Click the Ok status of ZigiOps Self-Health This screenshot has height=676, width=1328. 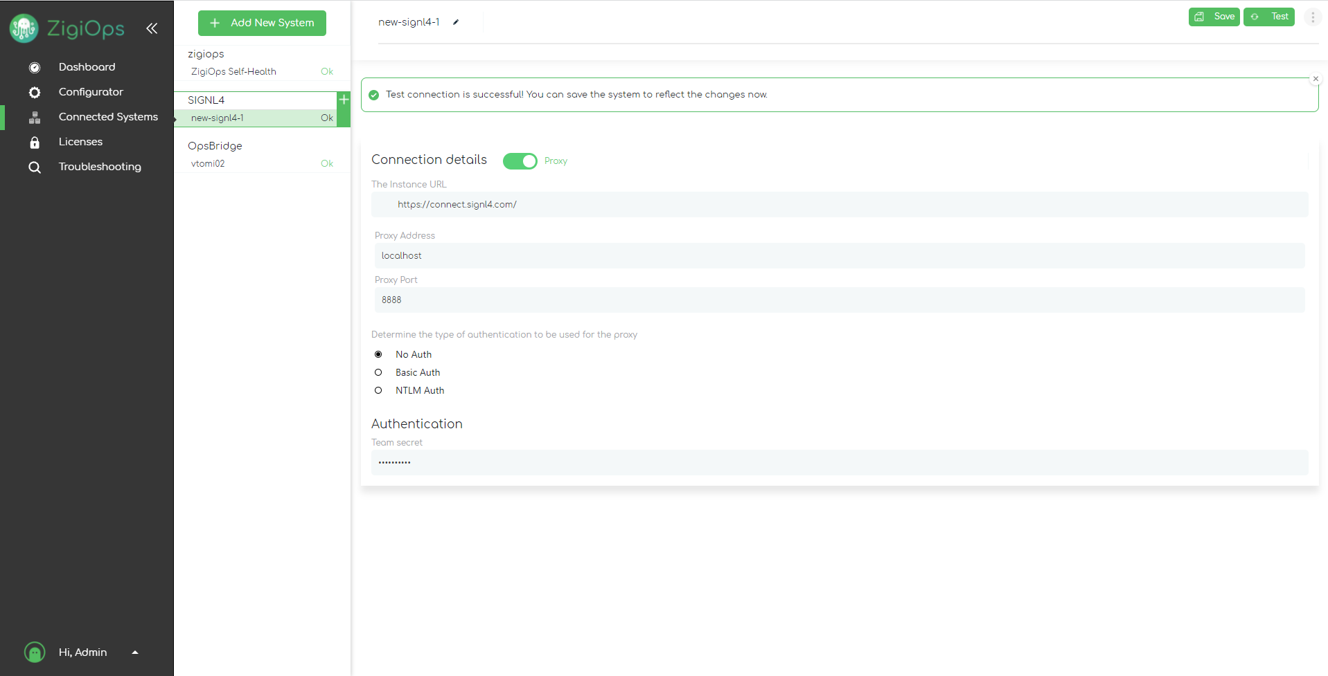point(327,72)
